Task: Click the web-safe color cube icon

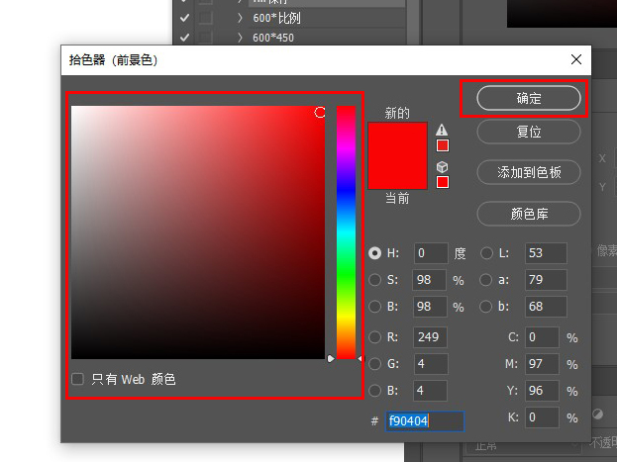Action: click(442, 166)
